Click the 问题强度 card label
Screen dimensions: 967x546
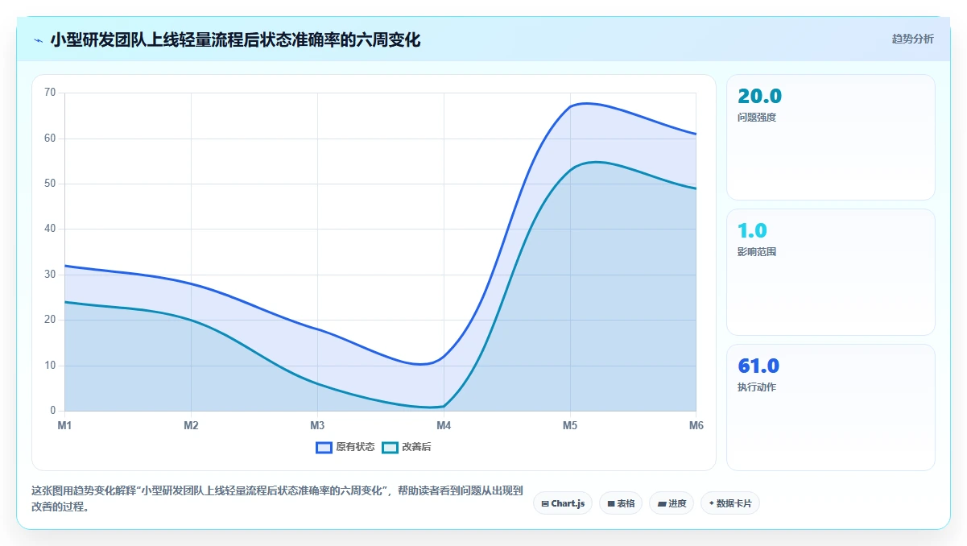[x=757, y=118]
